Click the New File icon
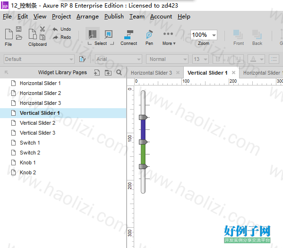Image resolution: width=283 pixels, height=248 pixels. [9, 34]
